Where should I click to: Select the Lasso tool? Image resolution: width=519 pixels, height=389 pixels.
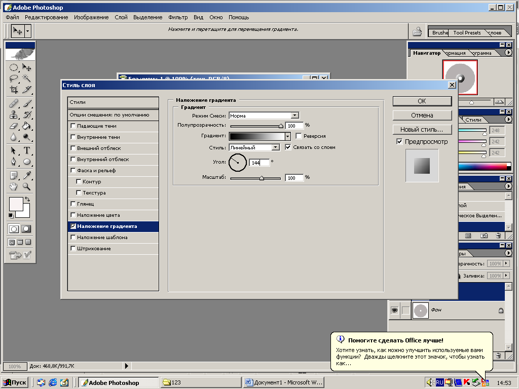pos(13,79)
